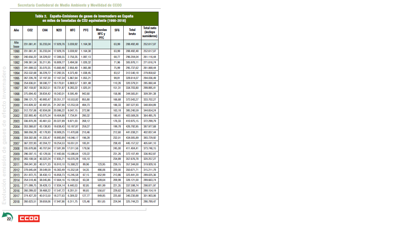This screenshot has height=236, width=419.
Task: Click the red CCOO logo
Action: [29, 219]
